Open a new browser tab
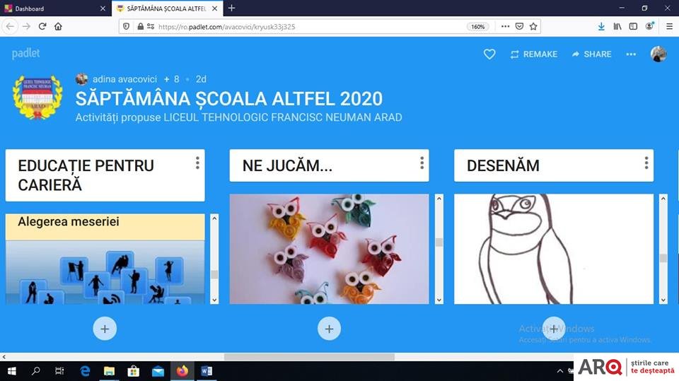Screen dimensions: 679x381 click(232, 8)
